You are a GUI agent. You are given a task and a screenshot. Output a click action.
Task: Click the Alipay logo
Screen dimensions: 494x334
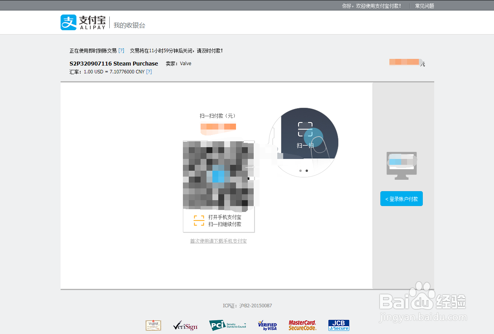(x=83, y=22)
